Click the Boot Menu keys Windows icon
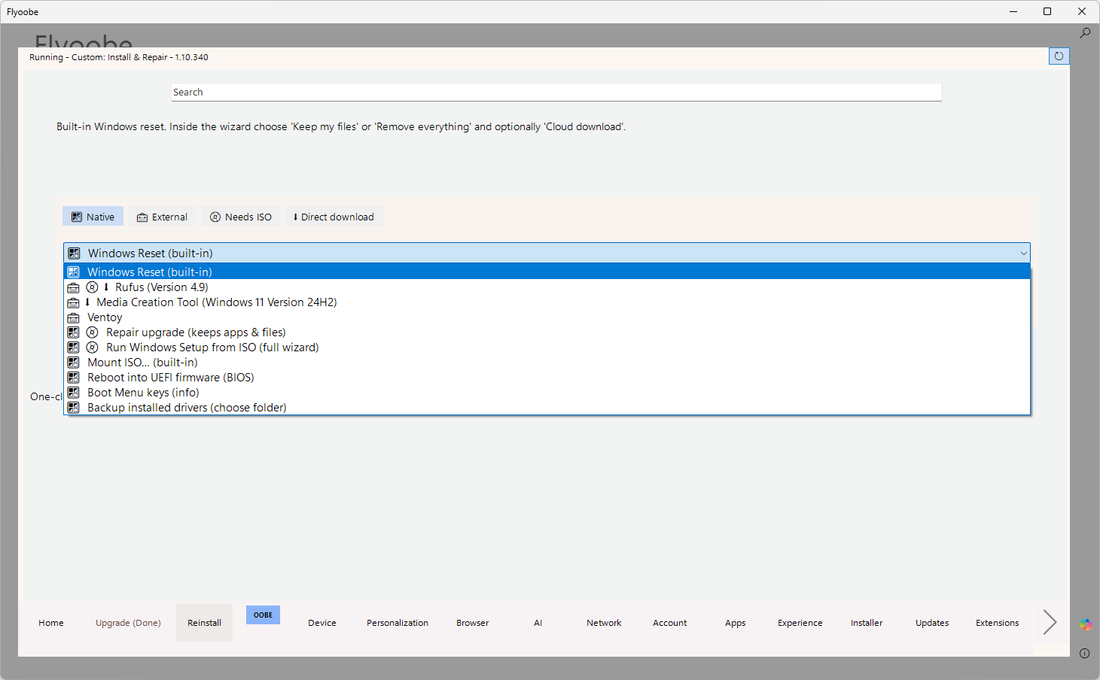 pos(73,393)
